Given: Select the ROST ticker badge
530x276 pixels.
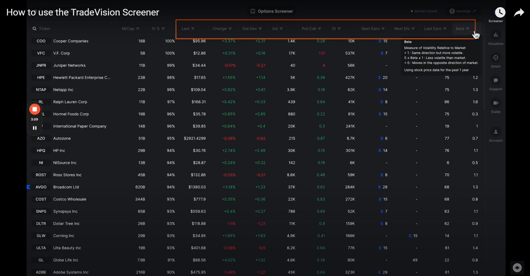Looking at the screenshot, I should point(41,175).
